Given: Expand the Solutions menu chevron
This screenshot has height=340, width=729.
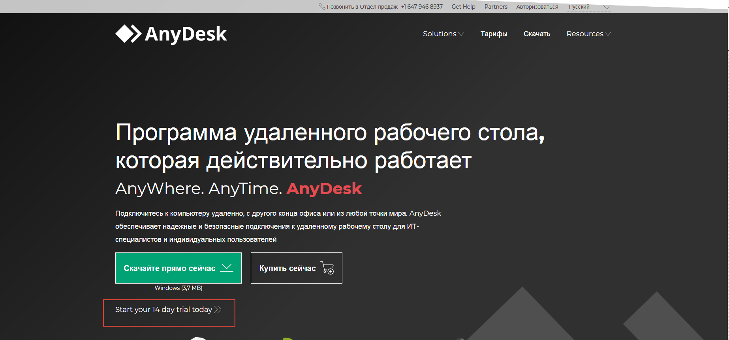Looking at the screenshot, I should [x=461, y=34].
